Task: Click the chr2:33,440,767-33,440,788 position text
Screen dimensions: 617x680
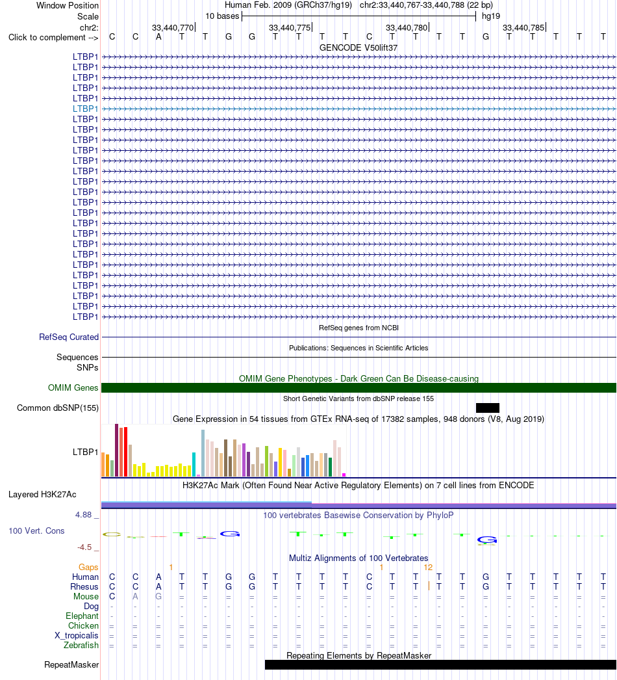Action: click(x=426, y=5)
